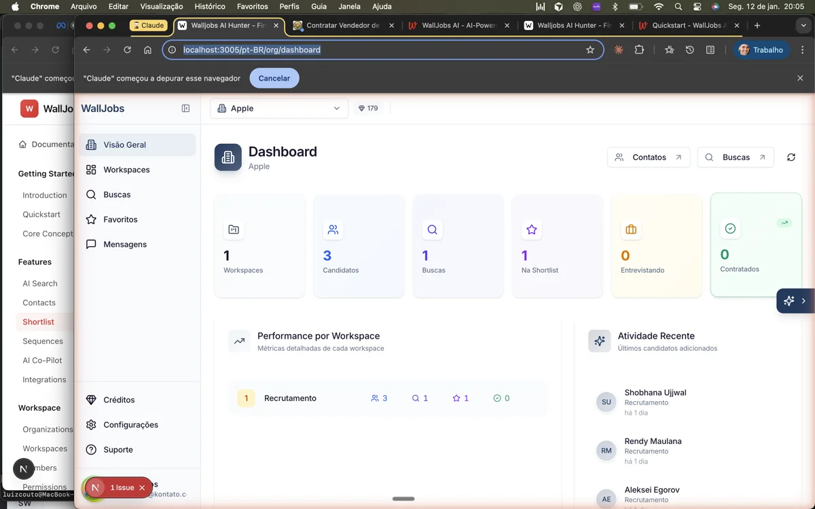
Task: Collapse the sidebar with the panel toggle icon
Action: point(185,108)
